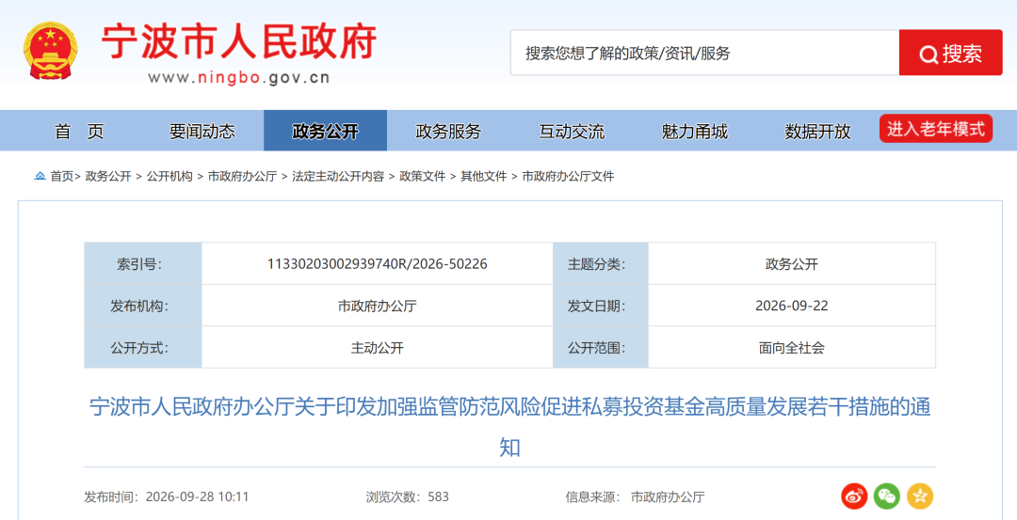Share the notice to Weibo
This screenshot has width=1017, height=520.
854,496
